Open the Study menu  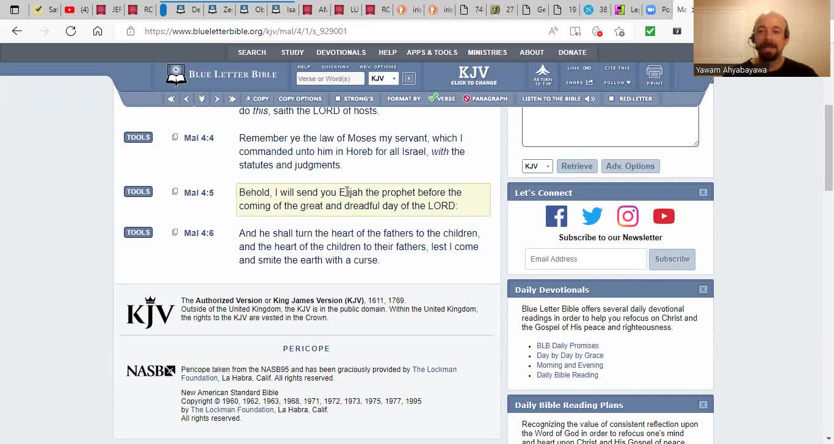292,52
